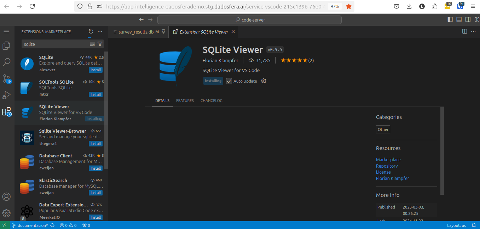The width and height of the screenshot is (480, 229).
Task: Switch to the survey_results.db editor tab
Action: tap(136, 32)
